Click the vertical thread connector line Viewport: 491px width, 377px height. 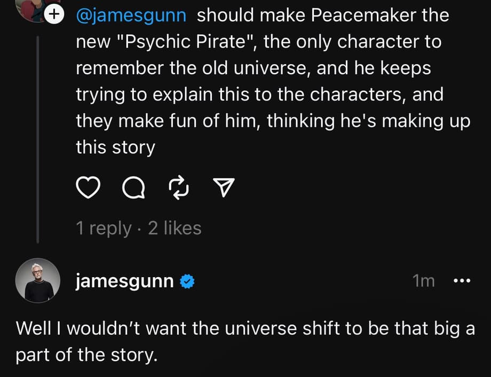(38, 139)
